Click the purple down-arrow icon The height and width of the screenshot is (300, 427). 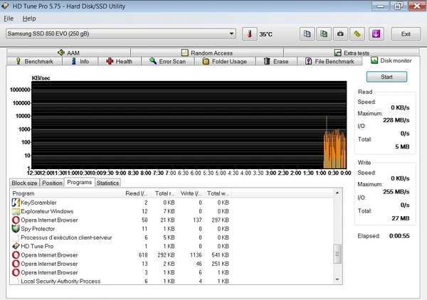pos(376,33)
